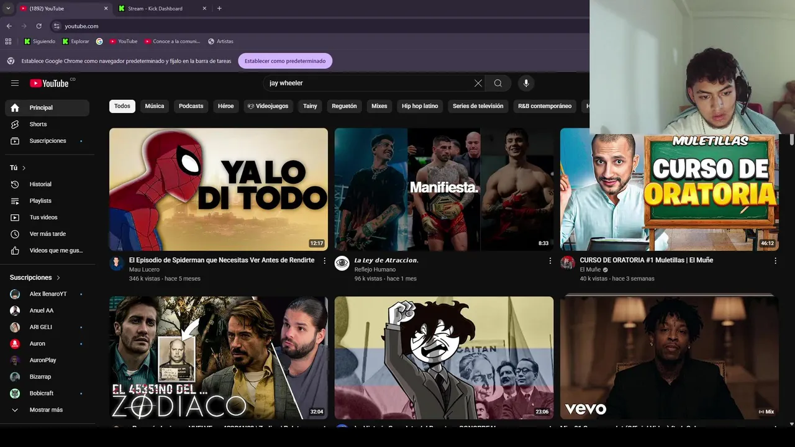Open the Explorar Kick bookmark

coord(75,42)
